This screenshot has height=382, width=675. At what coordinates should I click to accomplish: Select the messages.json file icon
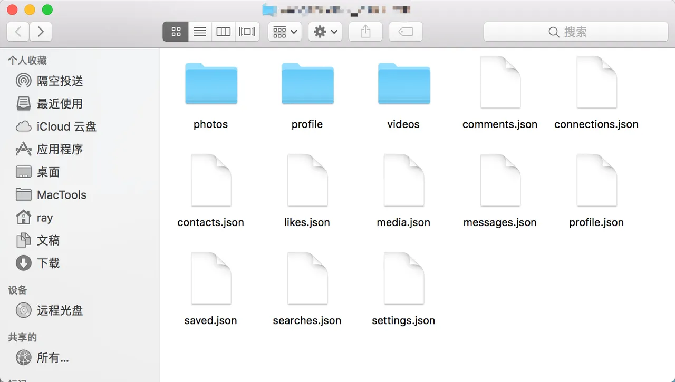(x=500, y=180)
